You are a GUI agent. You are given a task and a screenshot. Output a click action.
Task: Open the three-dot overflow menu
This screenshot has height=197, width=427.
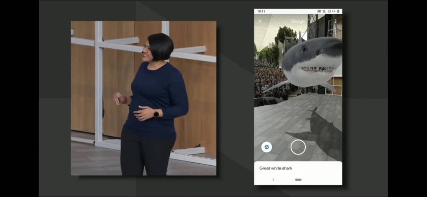[335, 21]
